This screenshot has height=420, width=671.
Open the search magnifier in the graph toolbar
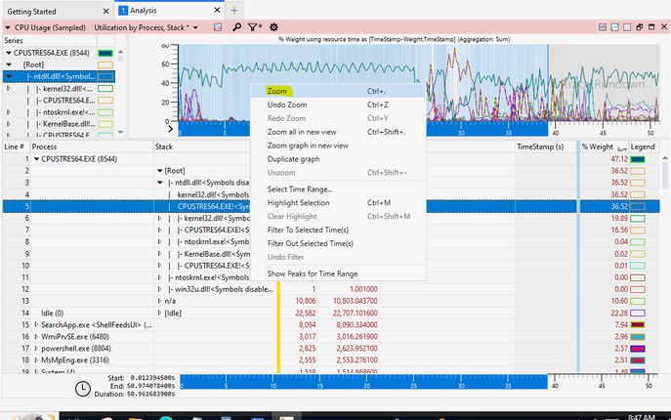(x=236, y=27)
